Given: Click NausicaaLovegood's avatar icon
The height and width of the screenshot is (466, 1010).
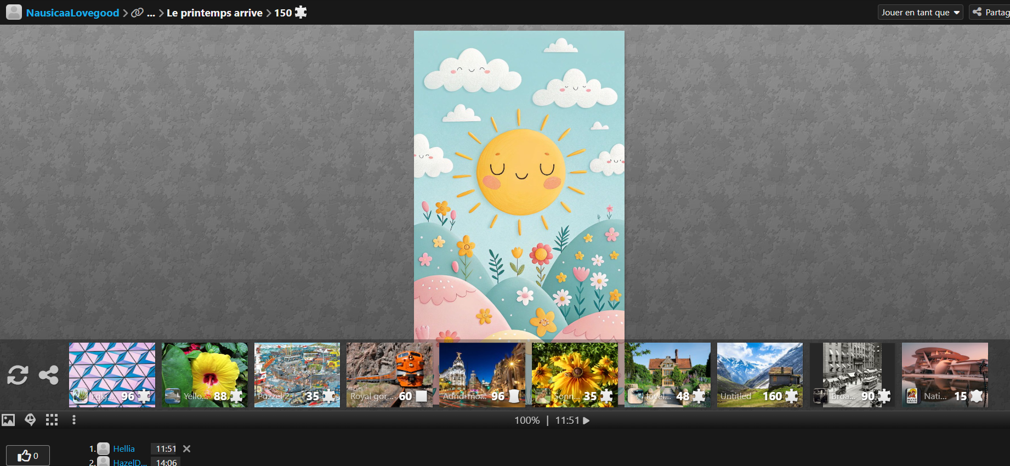Looking at the screenshot, I should tap(14, 13).
